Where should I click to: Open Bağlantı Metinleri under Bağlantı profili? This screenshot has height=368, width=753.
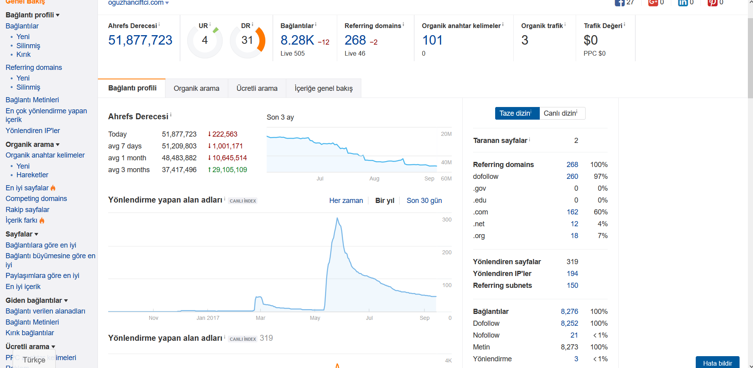coord(32,100)
